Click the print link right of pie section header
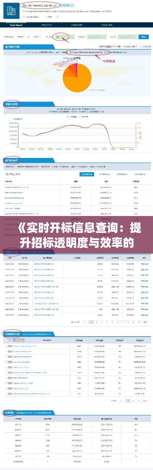Viewport: 153px width, 470px height. tap(146, 47)
